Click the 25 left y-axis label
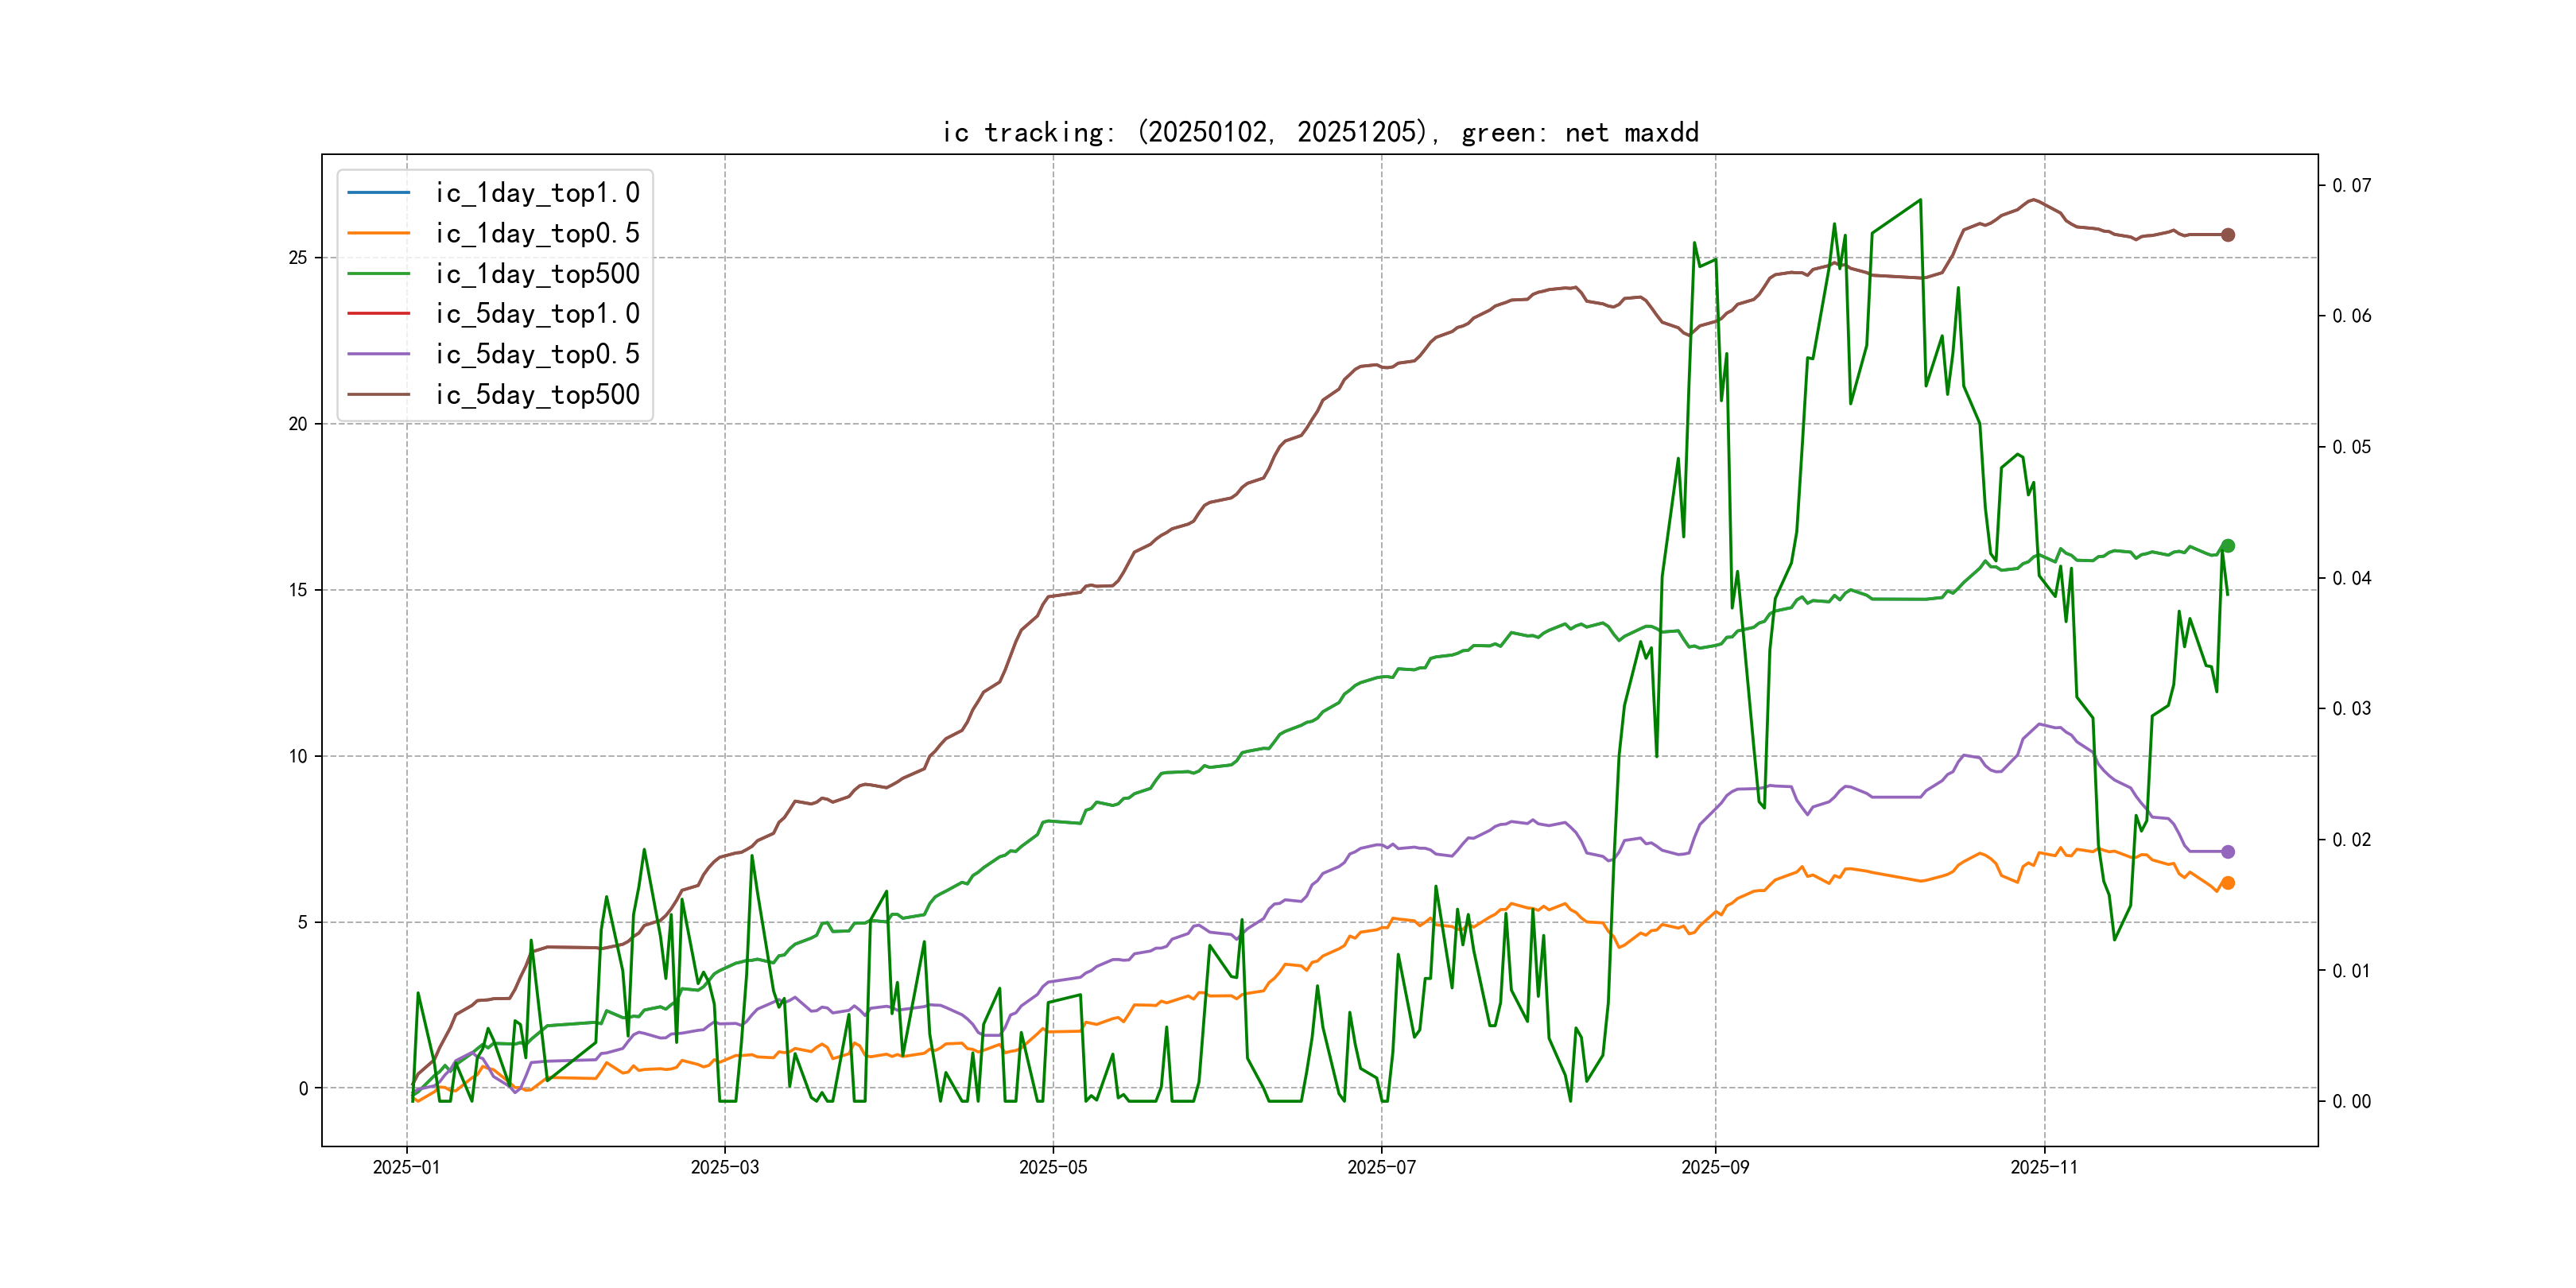2576x1288 pixels. (298, 258)
